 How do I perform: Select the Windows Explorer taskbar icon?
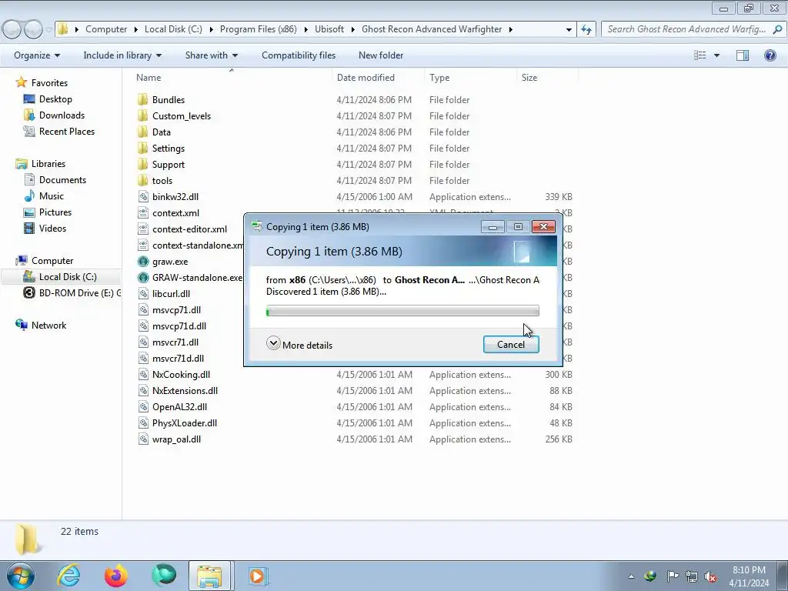point(209,576)
